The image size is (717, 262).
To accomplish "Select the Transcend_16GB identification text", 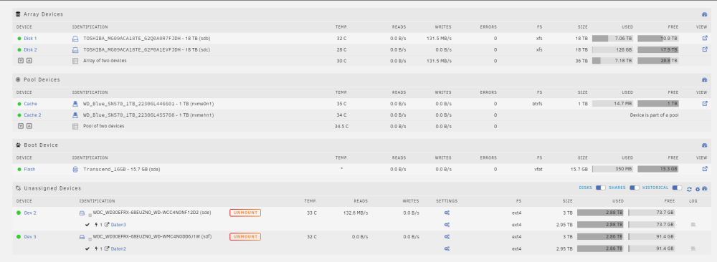I will coord(122,170).
